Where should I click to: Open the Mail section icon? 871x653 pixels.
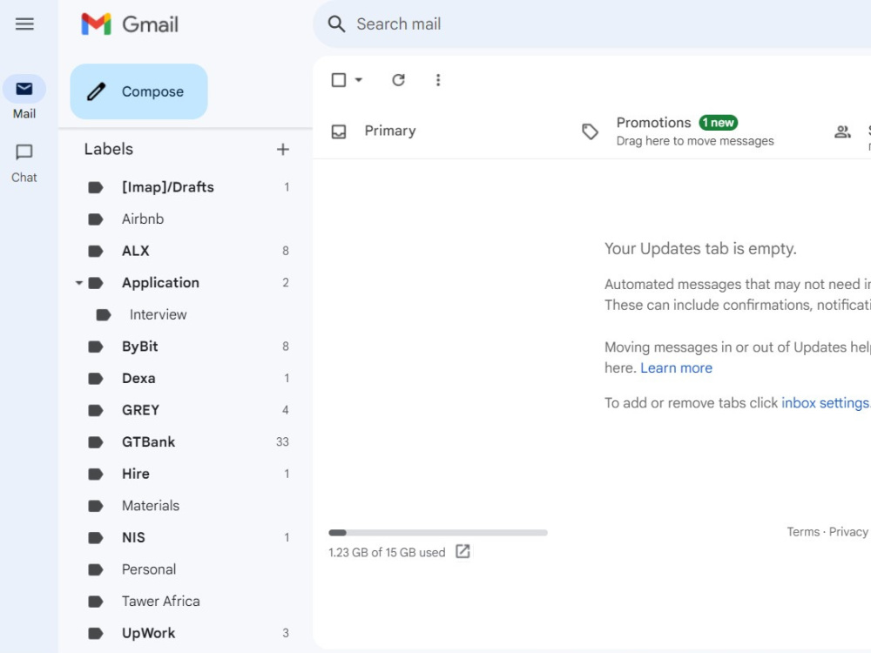click(x=24, y=89)
